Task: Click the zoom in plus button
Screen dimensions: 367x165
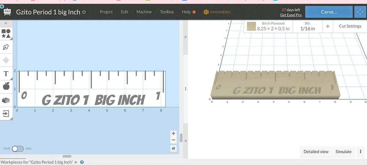Action: click(173, 134)
